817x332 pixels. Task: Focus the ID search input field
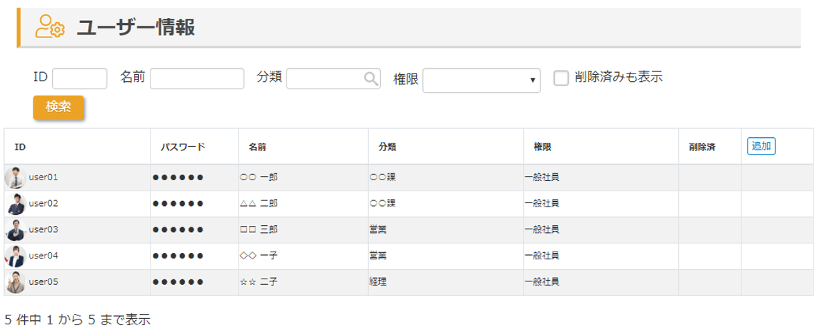pos(80,78)
